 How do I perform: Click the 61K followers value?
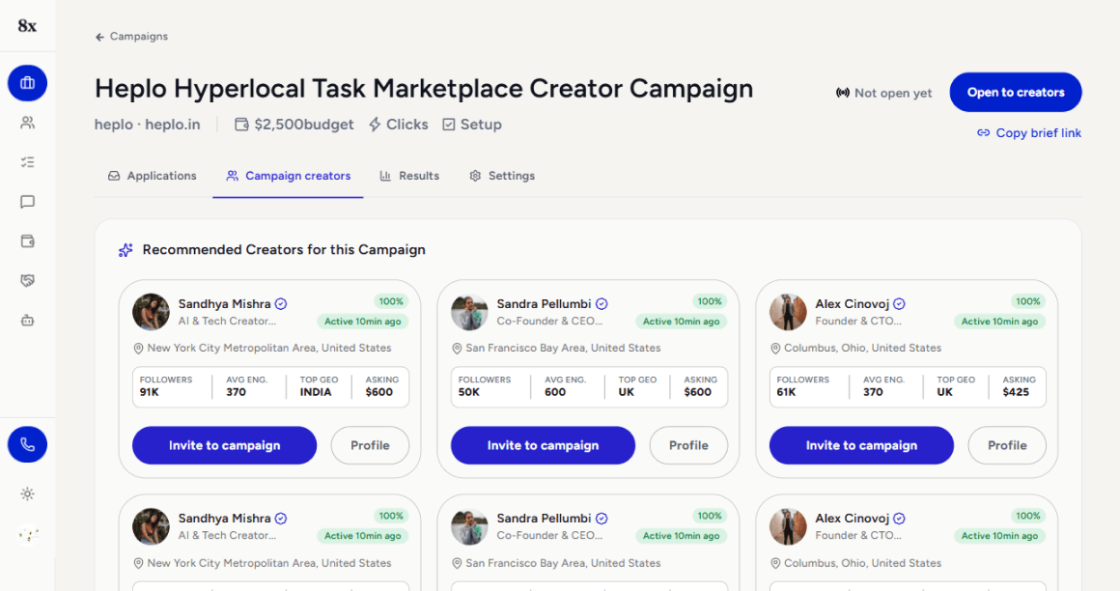coord(787,392)
